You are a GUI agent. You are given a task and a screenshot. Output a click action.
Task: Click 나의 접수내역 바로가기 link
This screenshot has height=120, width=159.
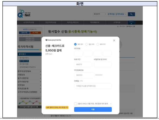click(x=25, y=36)
